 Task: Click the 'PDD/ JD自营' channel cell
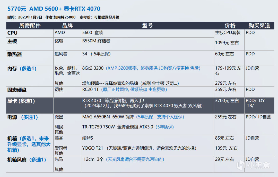coord(258,117)
